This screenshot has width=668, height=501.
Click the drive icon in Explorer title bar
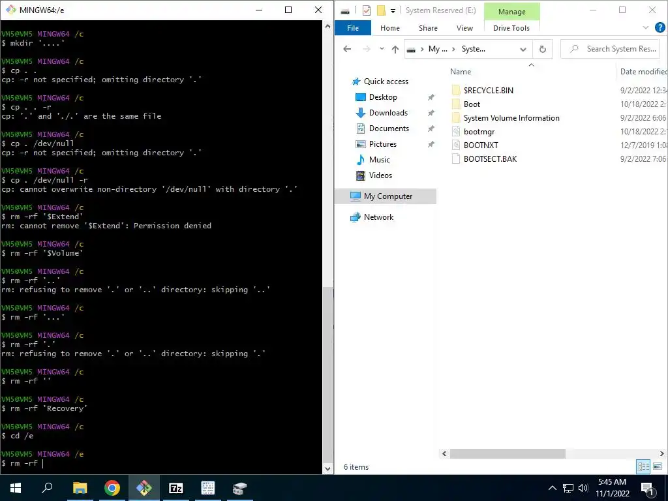click(346, 10)
